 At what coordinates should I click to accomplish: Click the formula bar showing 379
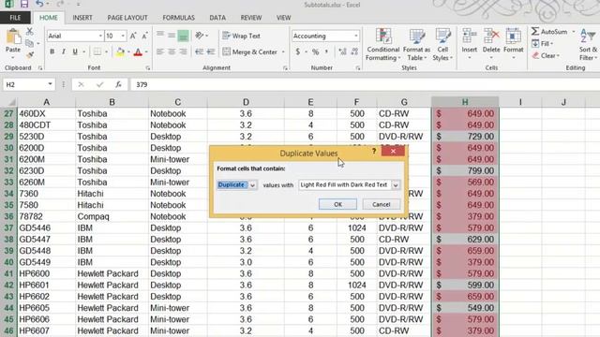[x=364, y=84]
